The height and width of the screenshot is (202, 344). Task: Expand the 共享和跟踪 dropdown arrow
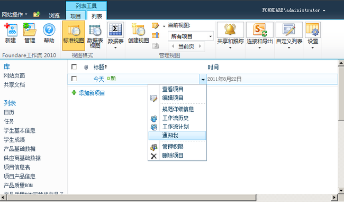pos(230,47)
